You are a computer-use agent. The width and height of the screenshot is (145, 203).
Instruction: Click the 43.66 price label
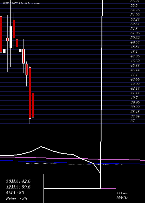[135, 79]
